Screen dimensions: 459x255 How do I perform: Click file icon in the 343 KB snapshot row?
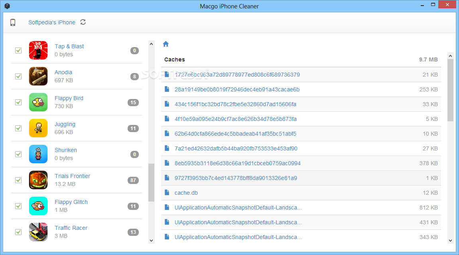coord(167,237)
